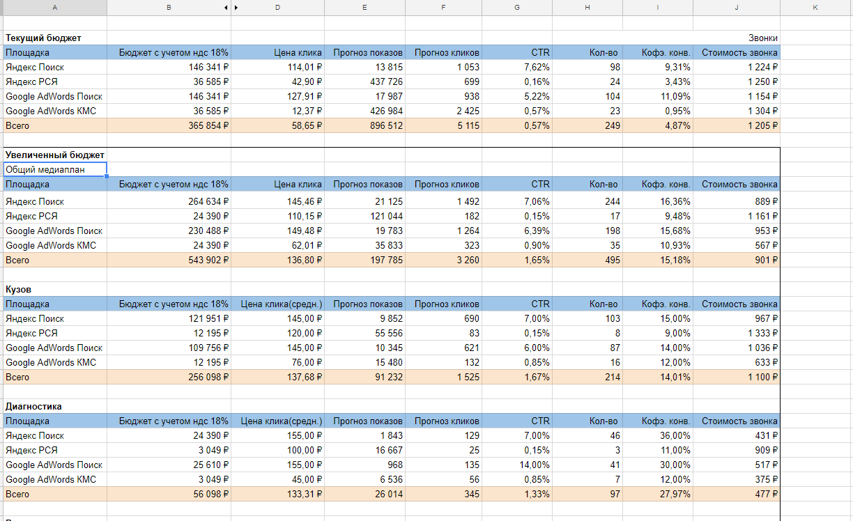Select the total cell '543 902 ₽'

point(169,260)
